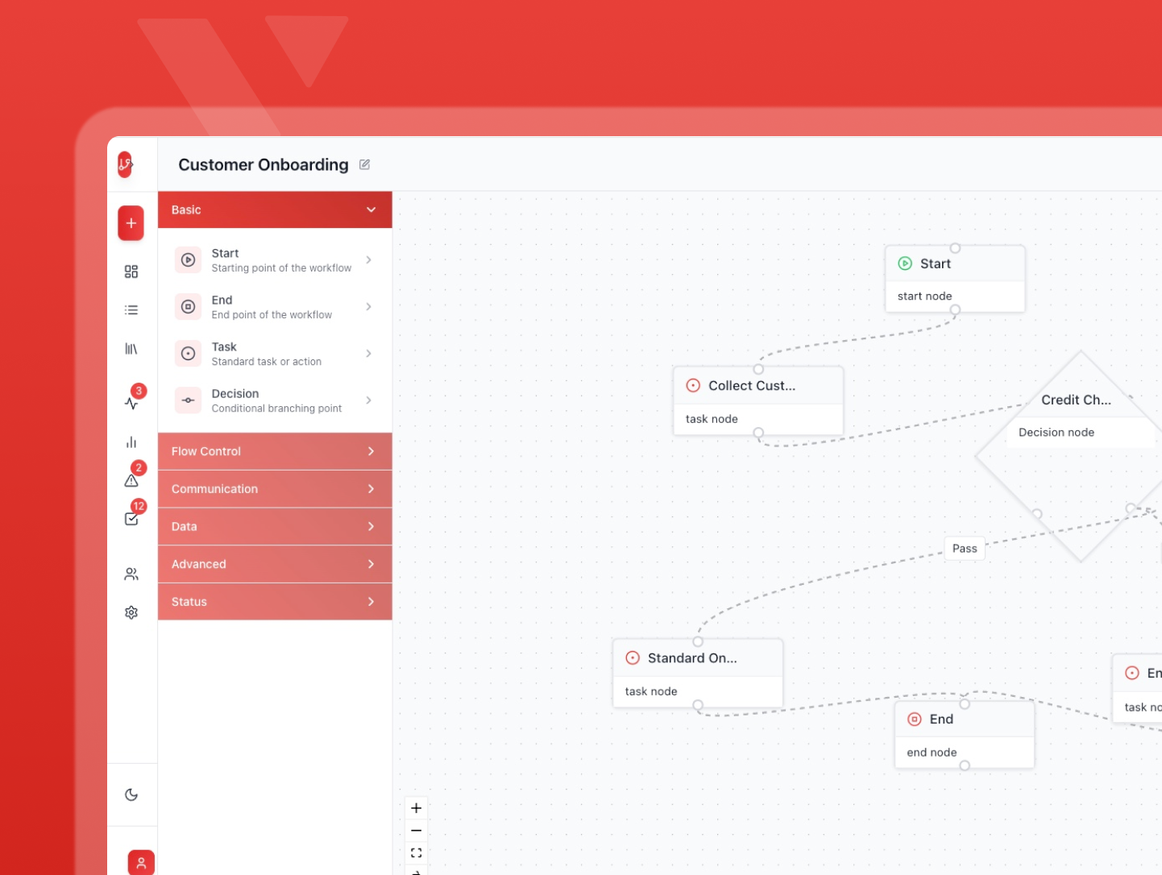Image resolution: width=1162 pixels, height=875 pixels.
Task: Open activity pulse icon with badge 3
Action: pyautogui.click(x=131, y=403)
